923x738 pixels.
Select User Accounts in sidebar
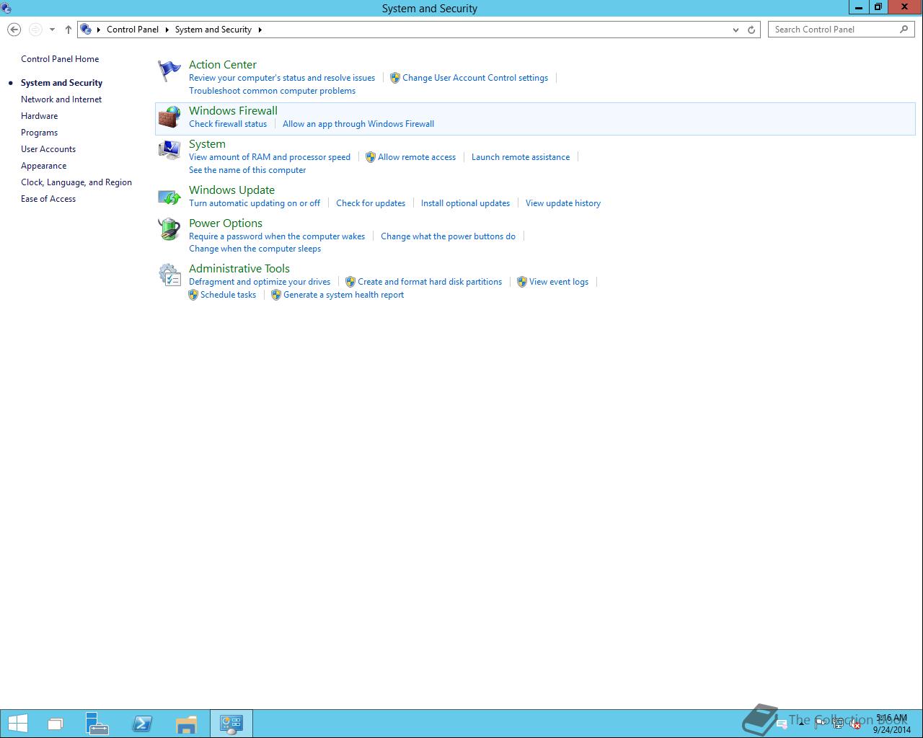pyautogui.click(x=48, y=149)
